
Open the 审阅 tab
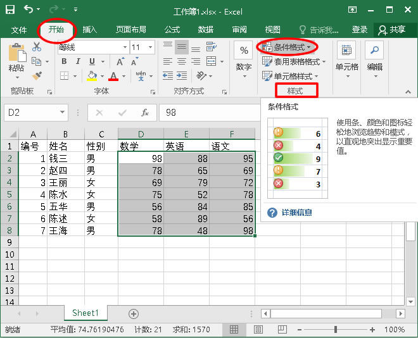pos(239,29)
